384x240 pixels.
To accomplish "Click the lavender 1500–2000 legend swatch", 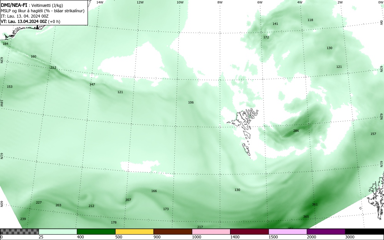I will [x=288, y=232].
